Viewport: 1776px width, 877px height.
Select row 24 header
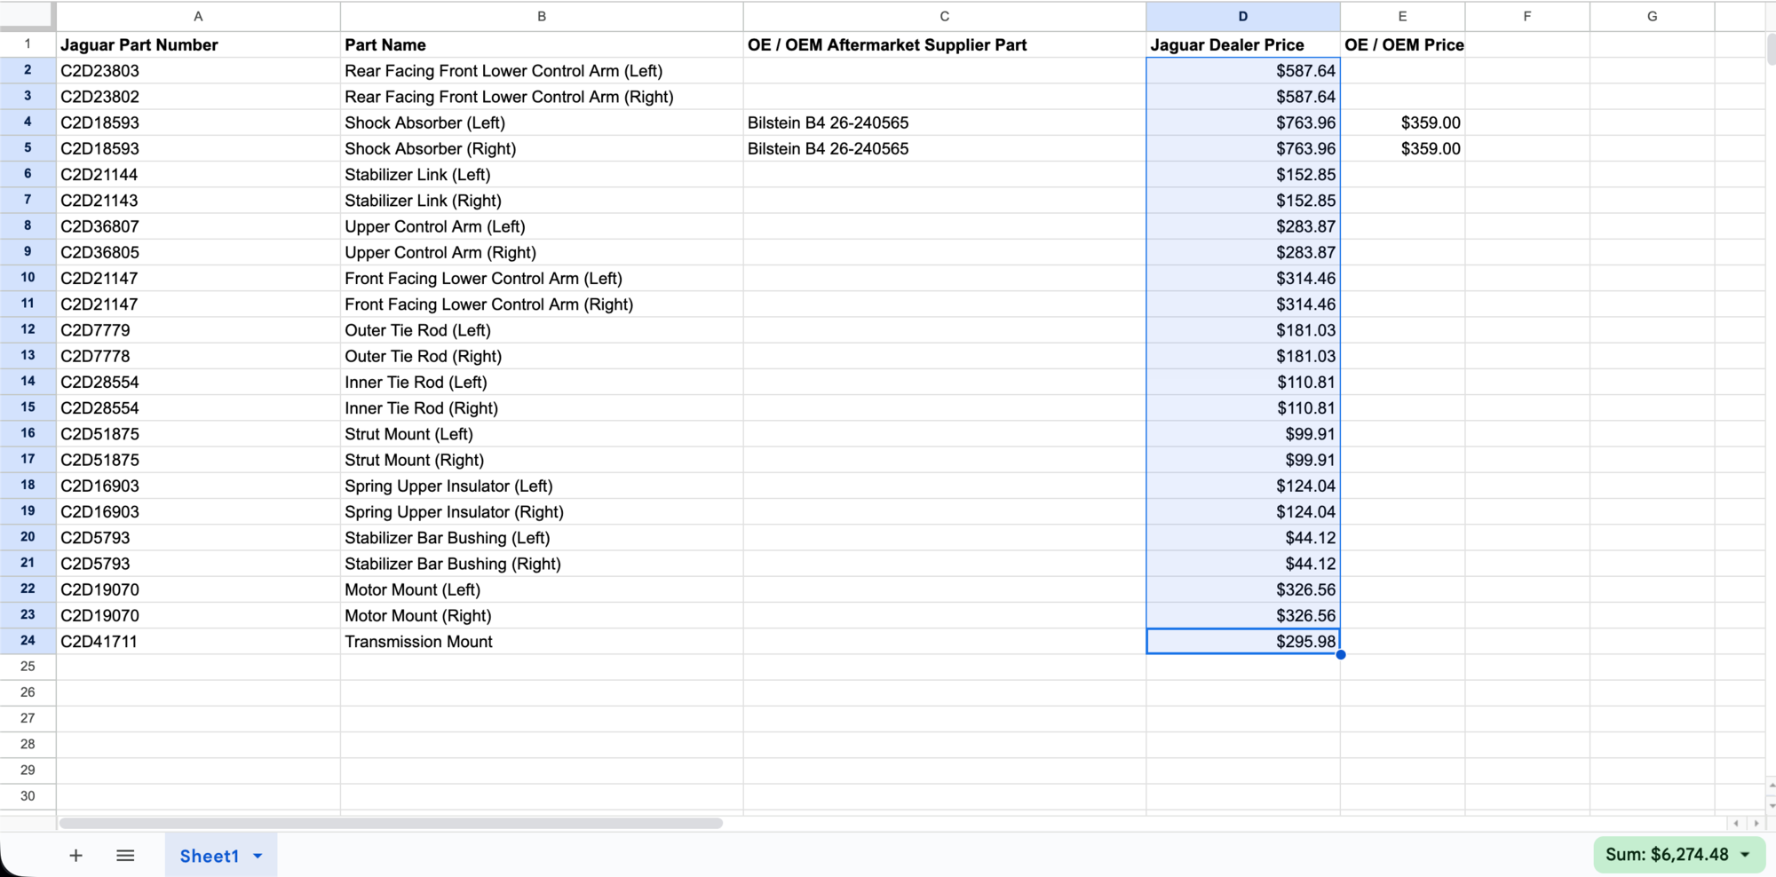click(28, 641)
